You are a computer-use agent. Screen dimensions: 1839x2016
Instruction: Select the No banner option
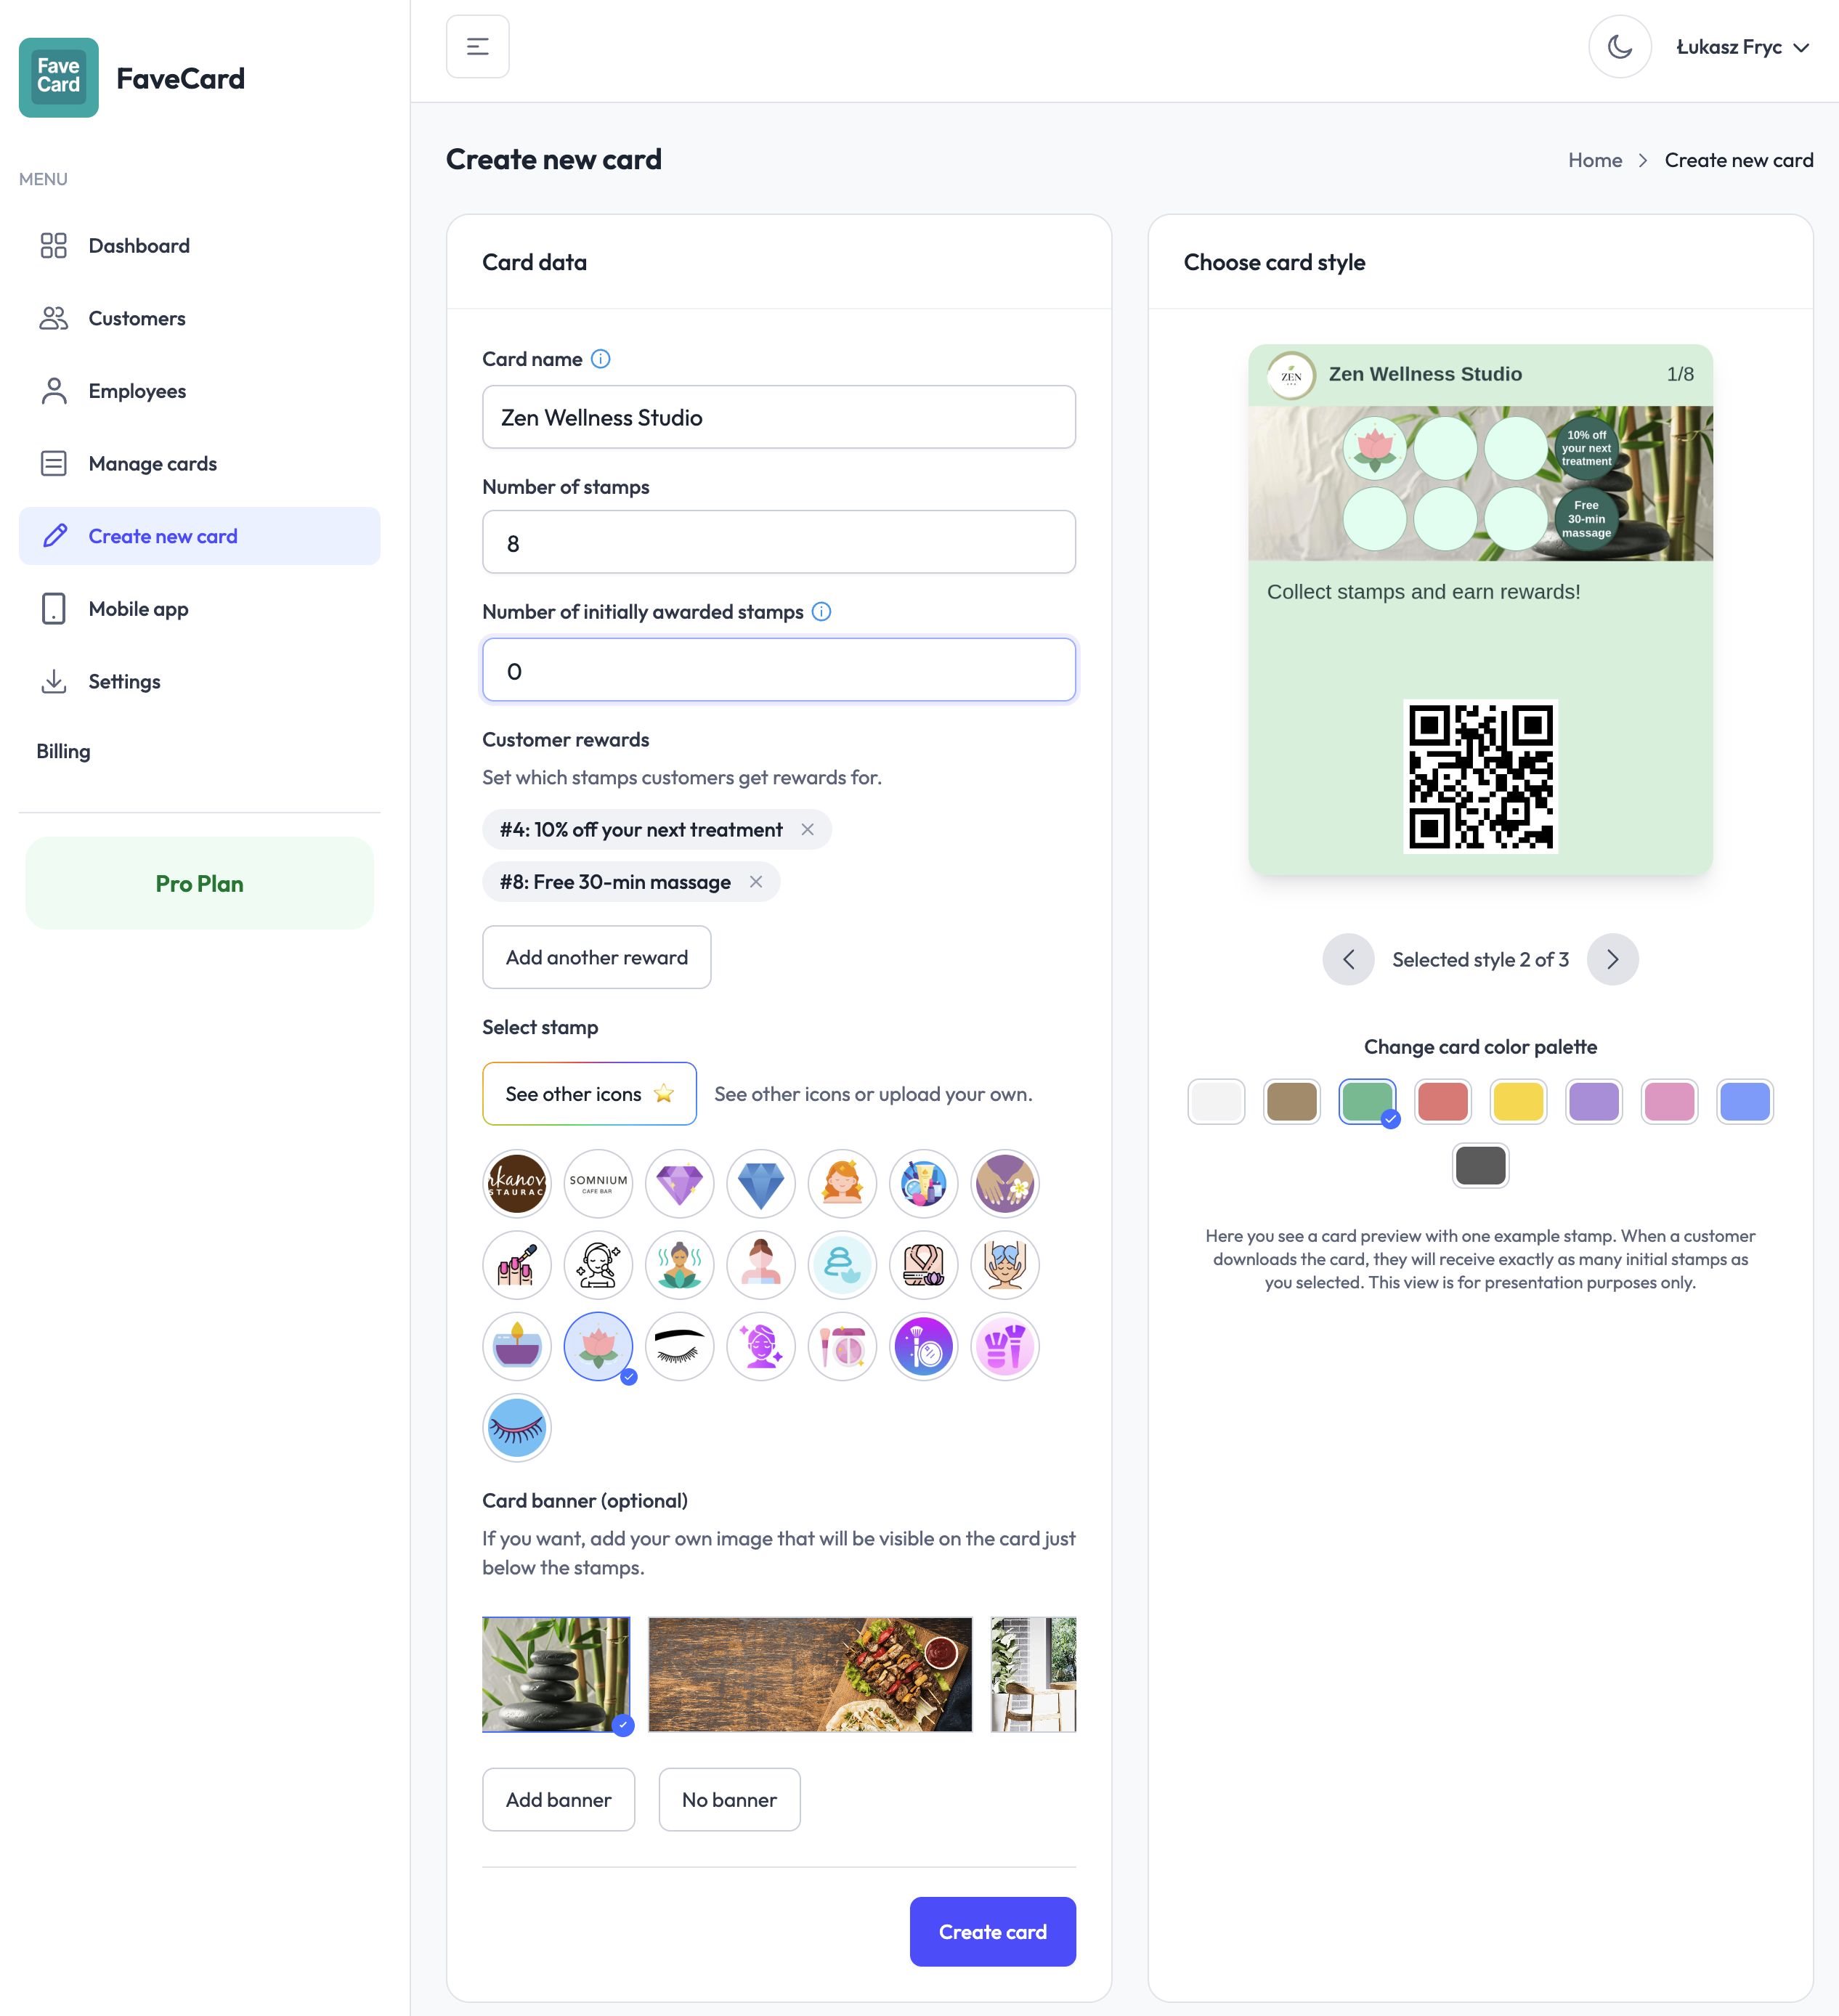pyautogui.click(x=728, y=1800)
